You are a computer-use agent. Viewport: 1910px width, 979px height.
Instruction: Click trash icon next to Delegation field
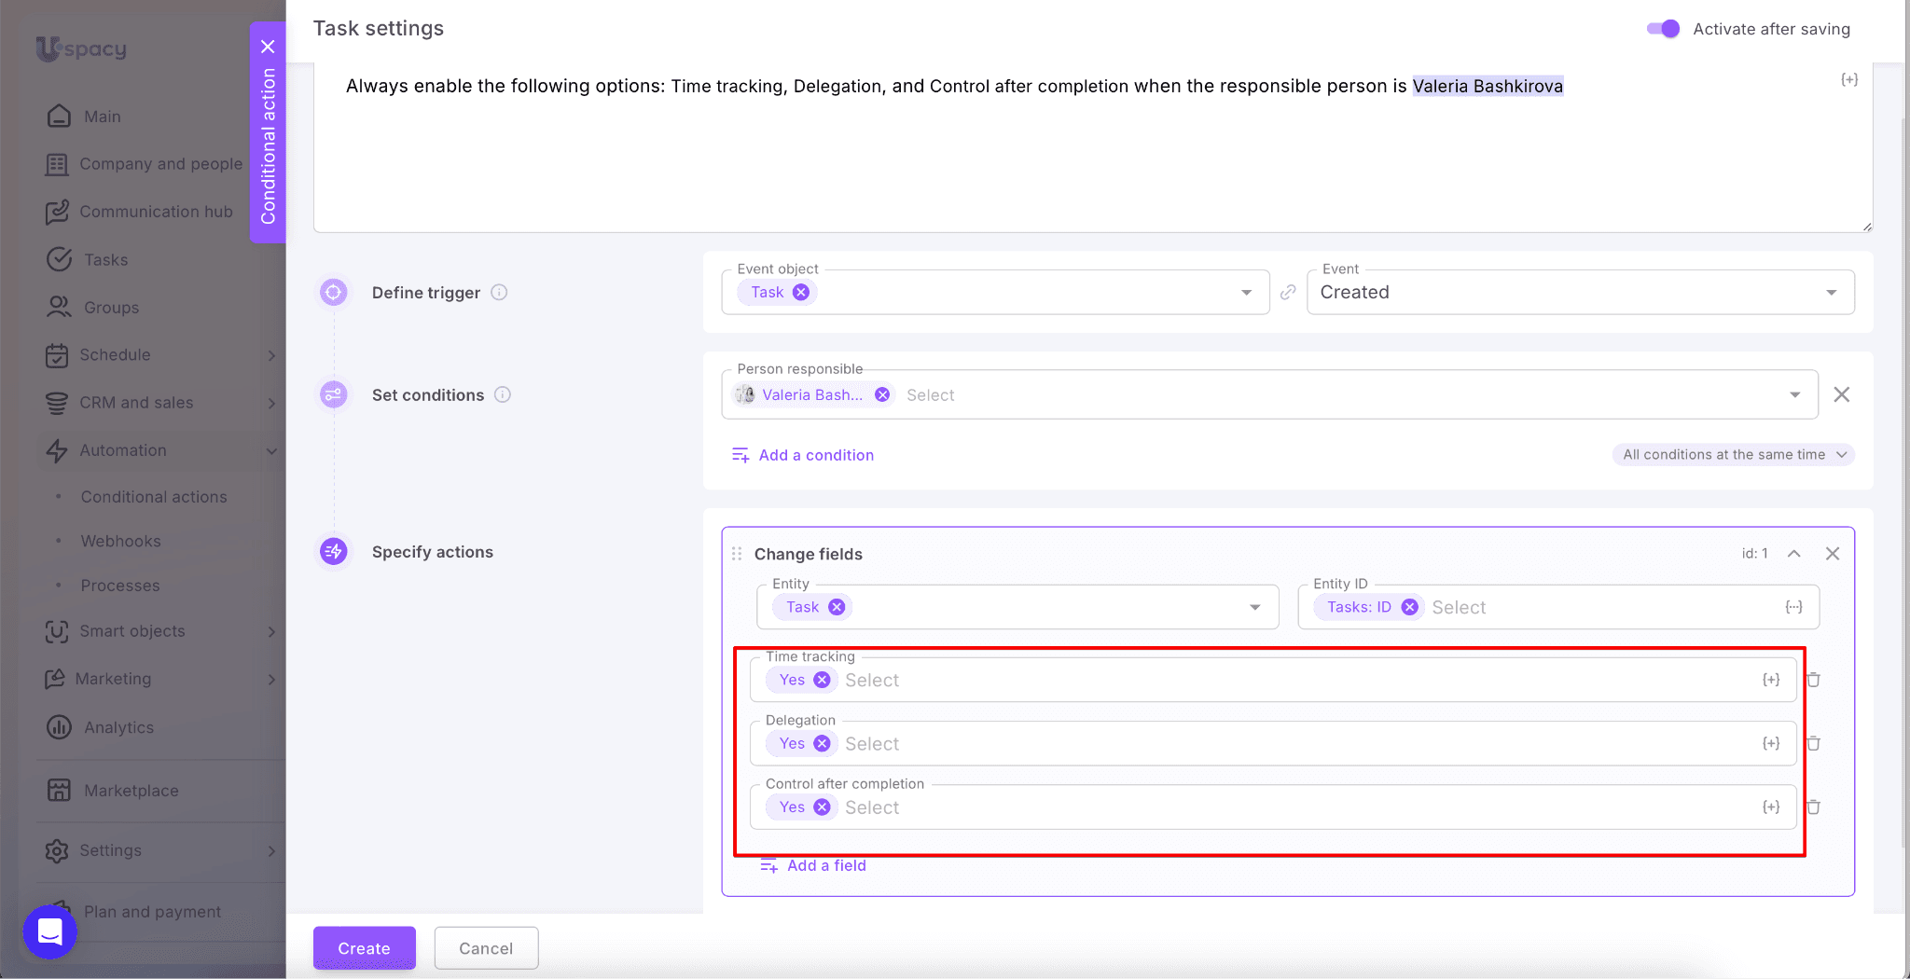1813,743
